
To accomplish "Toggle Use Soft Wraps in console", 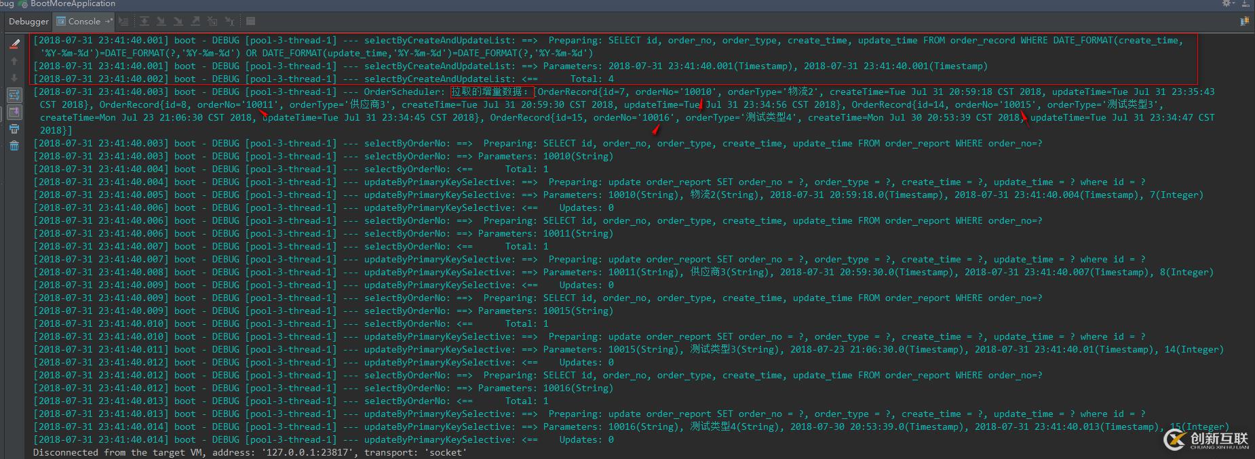I will (14, 95).
